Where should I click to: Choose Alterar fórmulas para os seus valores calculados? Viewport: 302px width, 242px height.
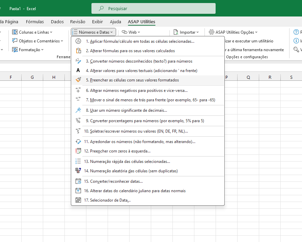[148, 51]
